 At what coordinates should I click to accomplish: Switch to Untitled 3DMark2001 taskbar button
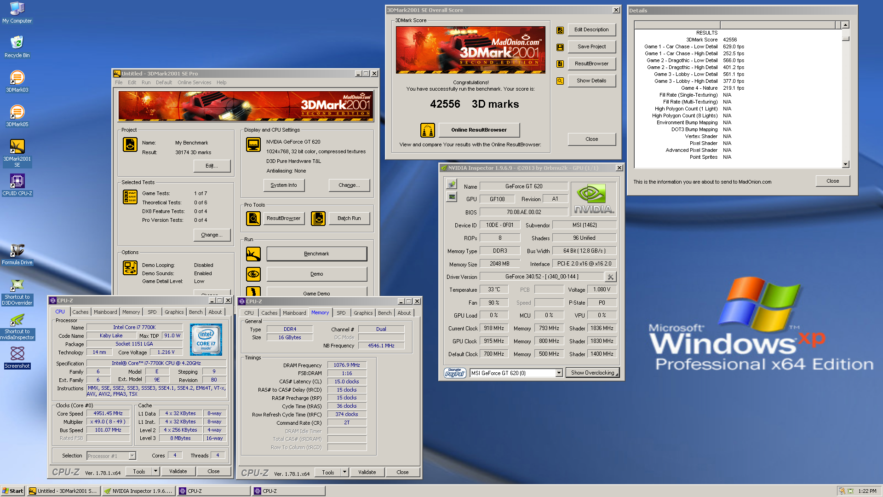click(x=63, y=491)
